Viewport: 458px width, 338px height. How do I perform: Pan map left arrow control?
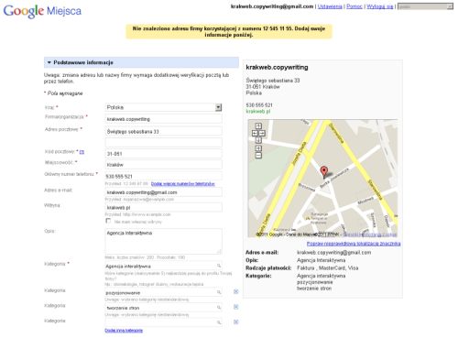[x=255, y=134]
